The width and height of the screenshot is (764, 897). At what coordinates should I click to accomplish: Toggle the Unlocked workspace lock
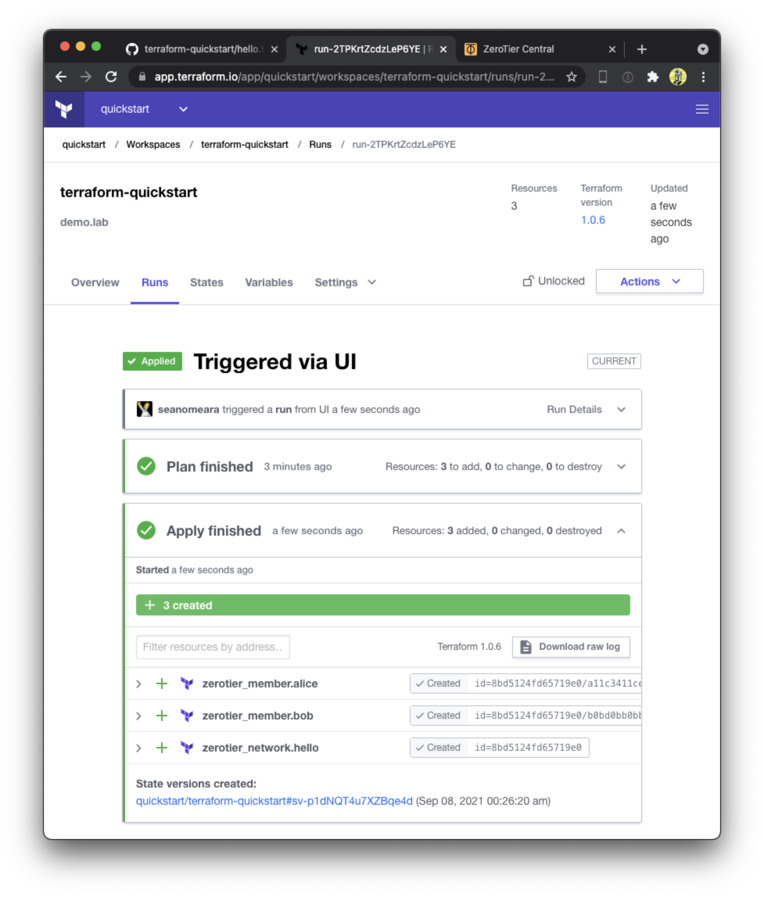pyautogui.click(x=554, y=282)
